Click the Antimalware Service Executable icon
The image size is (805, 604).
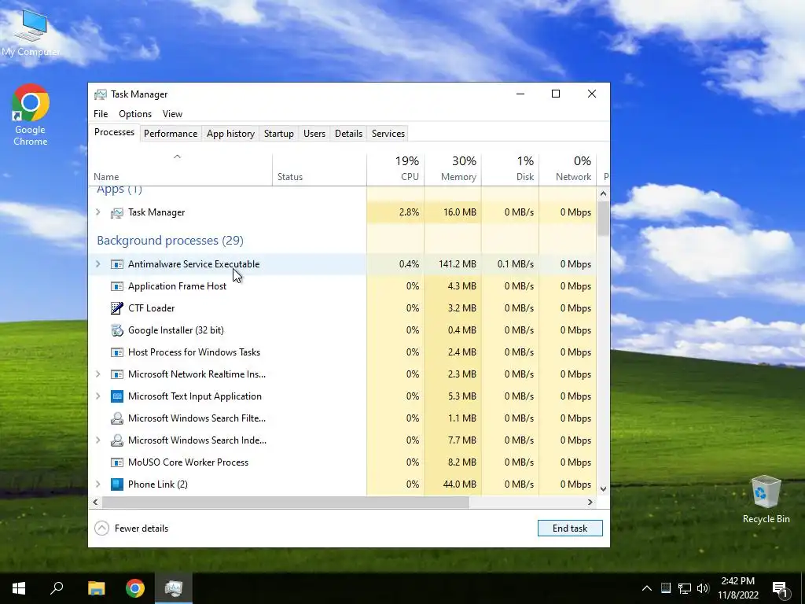pyautogui.click(x=117, y=264)
